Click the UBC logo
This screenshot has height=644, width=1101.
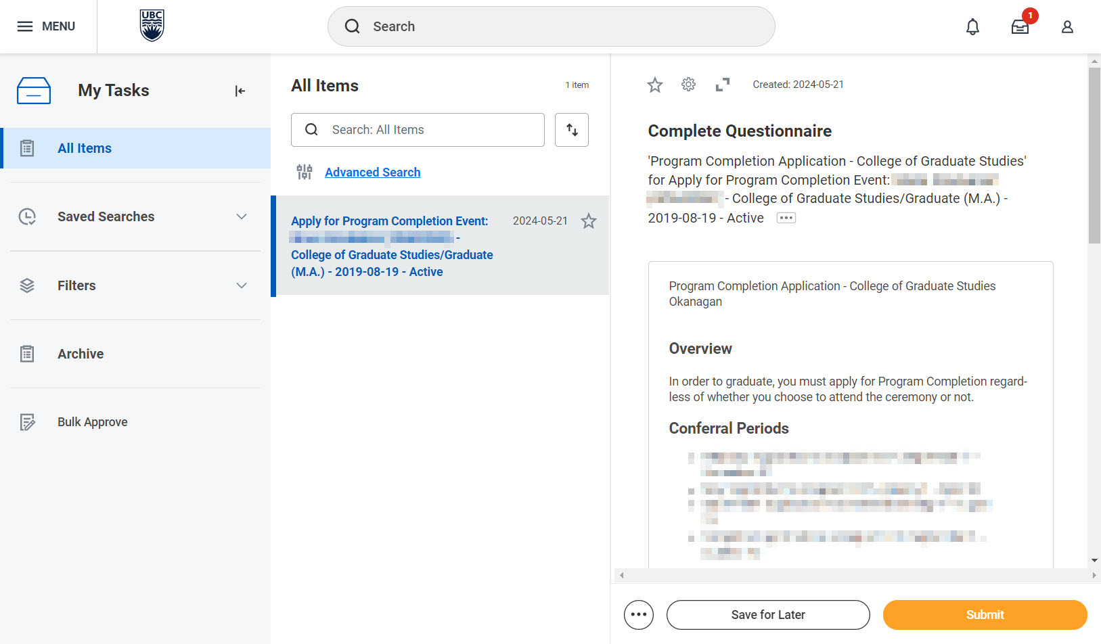(152, 26)
